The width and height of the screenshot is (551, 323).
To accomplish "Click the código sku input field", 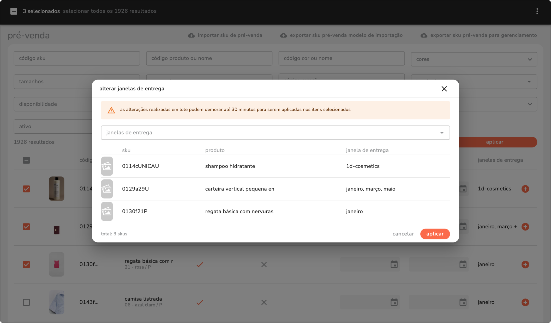I will click(77, 58).
